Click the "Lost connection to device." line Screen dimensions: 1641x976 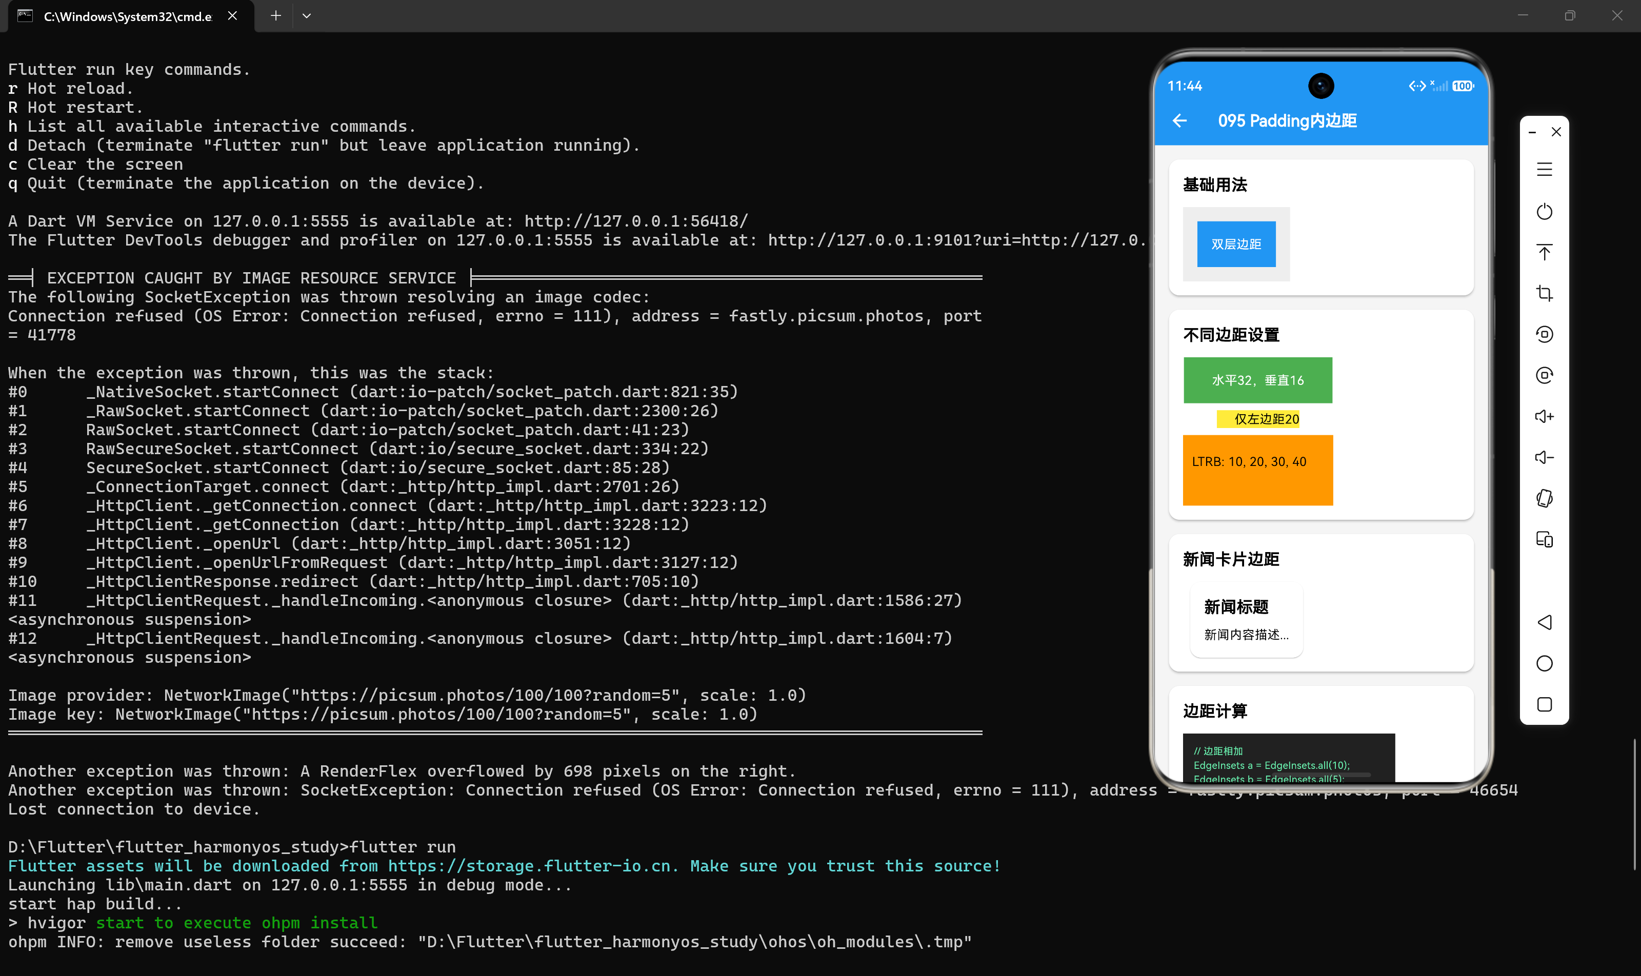point(134,809)
